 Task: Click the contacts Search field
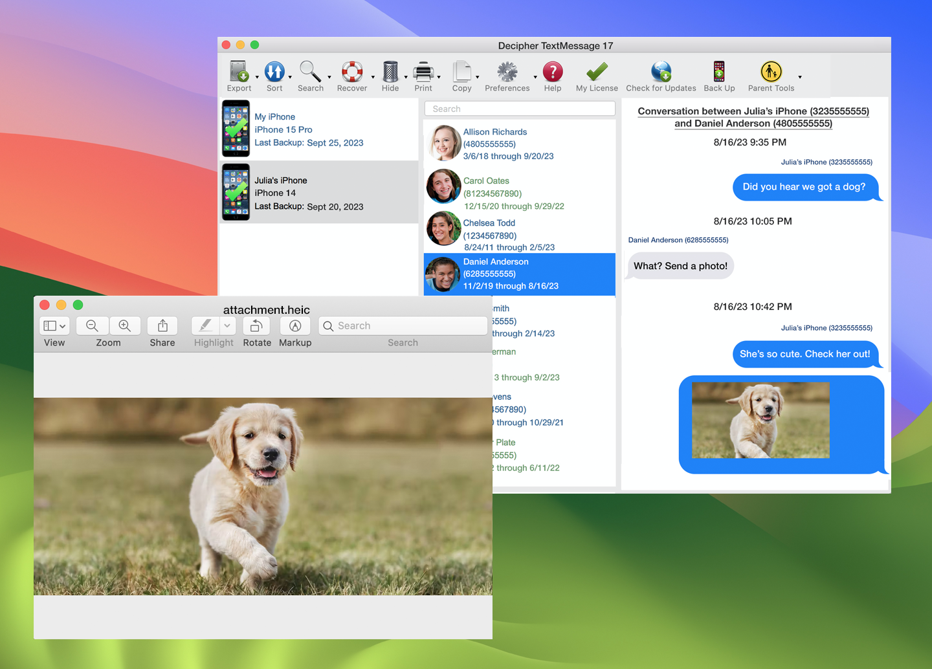click(520, 109)
